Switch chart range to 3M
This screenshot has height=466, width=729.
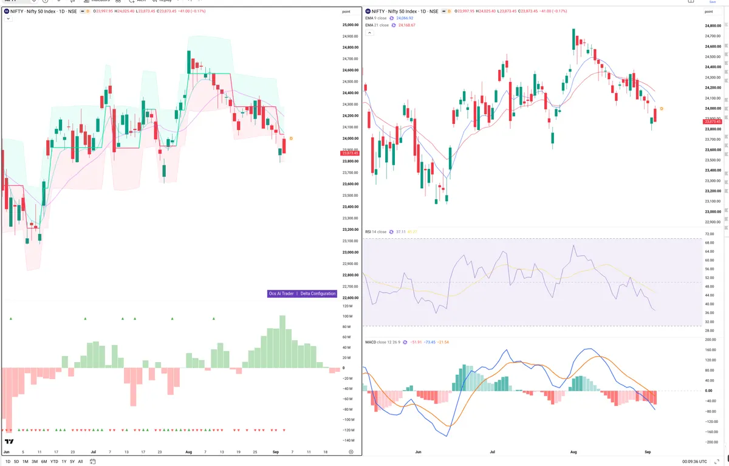[35, 462]
